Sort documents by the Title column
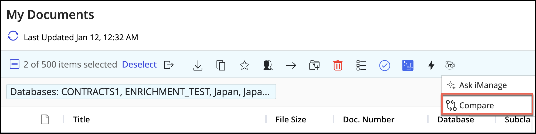The height and width of the screenshot is (134, 536). [81, 119]
